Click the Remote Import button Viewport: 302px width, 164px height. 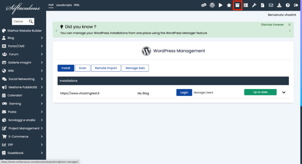(106, 68)
